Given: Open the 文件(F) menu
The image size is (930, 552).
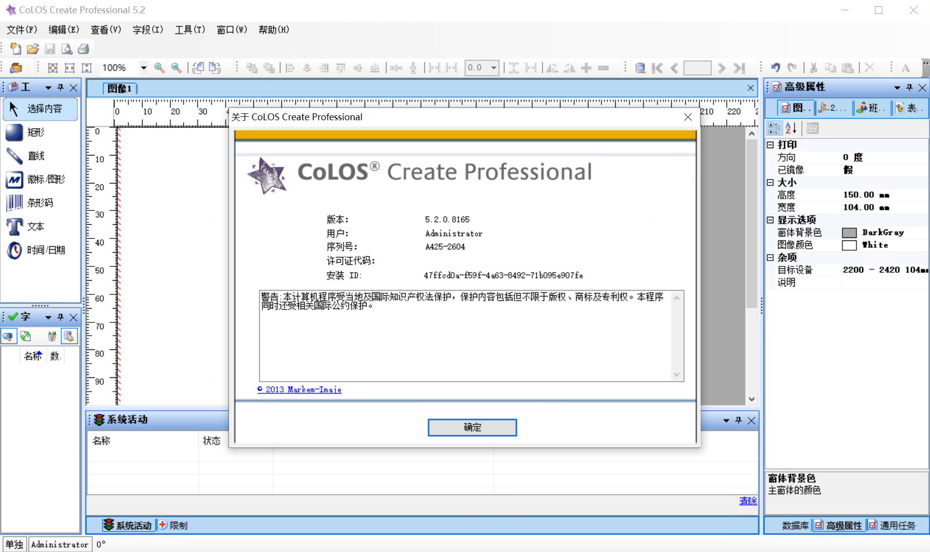Looking at the screenshot, I should tap(22, 30).
